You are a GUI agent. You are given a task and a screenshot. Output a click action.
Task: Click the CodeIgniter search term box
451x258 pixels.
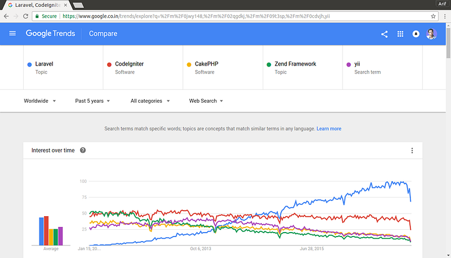click(x=143, y=68)
